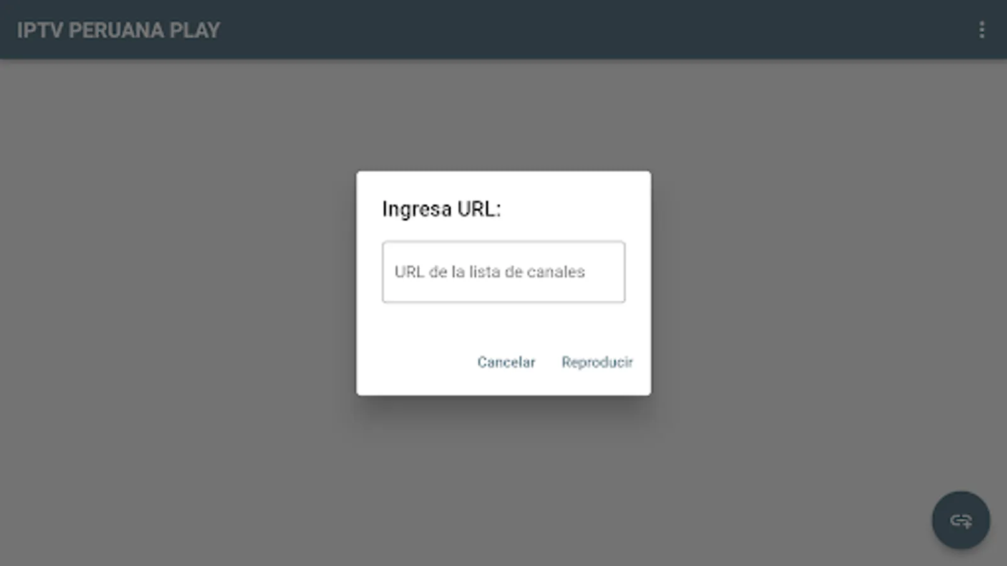
Task: Click the Ingresa URL: dialog heading
Action: (441, 209)
